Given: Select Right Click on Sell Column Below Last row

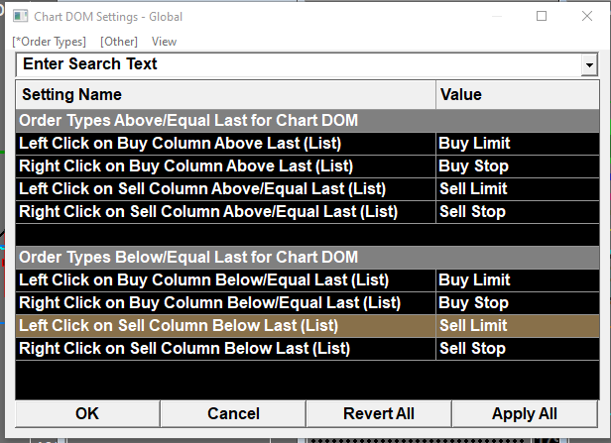Looking at the screenshot, I should [184, 348].
